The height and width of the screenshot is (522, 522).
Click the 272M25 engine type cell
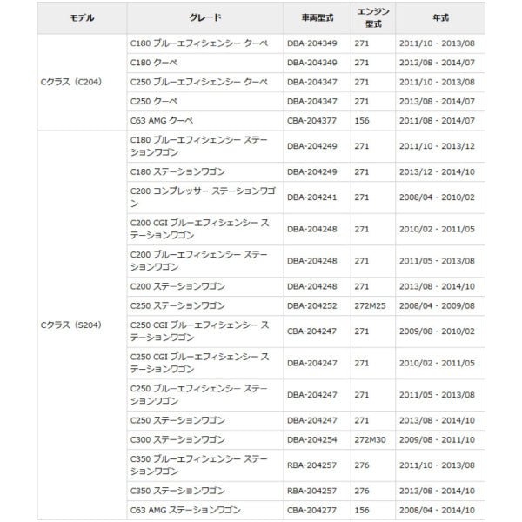click(371, 305)
